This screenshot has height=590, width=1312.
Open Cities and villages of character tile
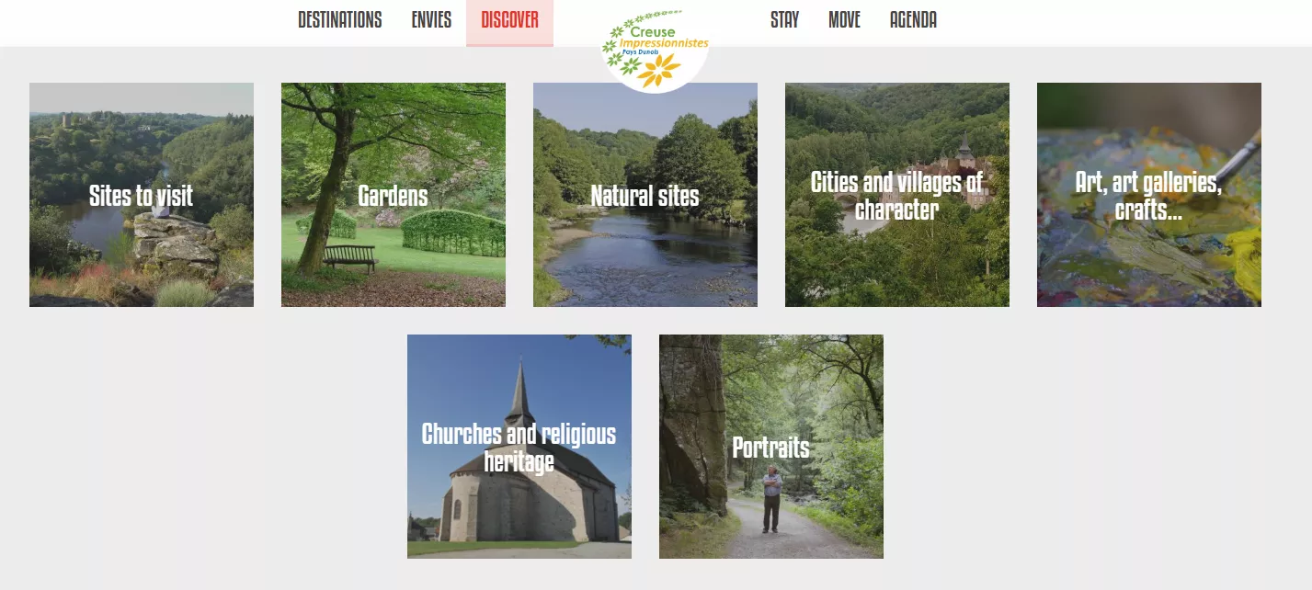point(897,195)
